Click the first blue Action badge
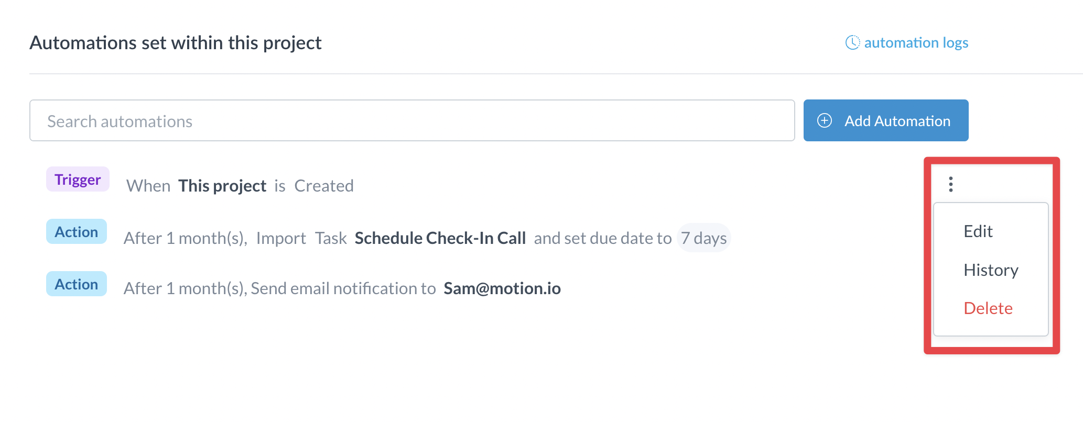 point(77,231)
